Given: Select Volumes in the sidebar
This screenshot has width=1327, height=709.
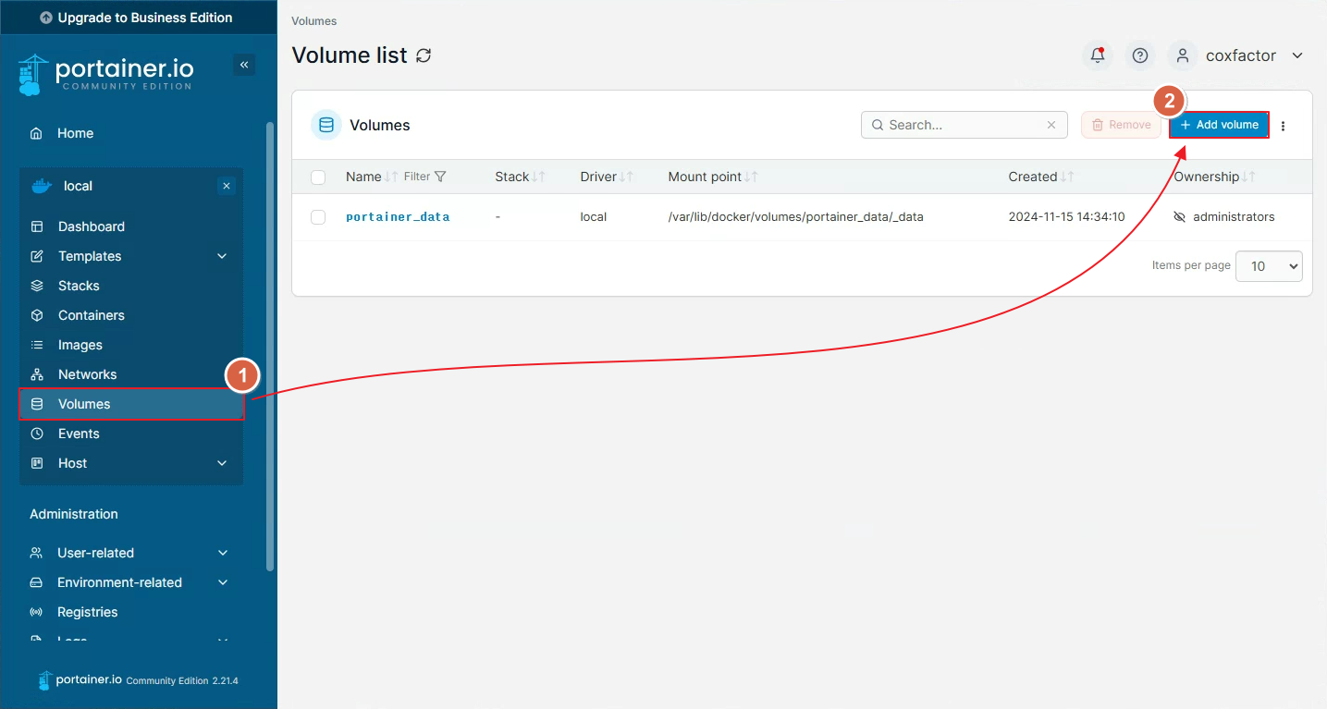Looking at the screenshot, I should pyautogui.click(x=131, y=404).
